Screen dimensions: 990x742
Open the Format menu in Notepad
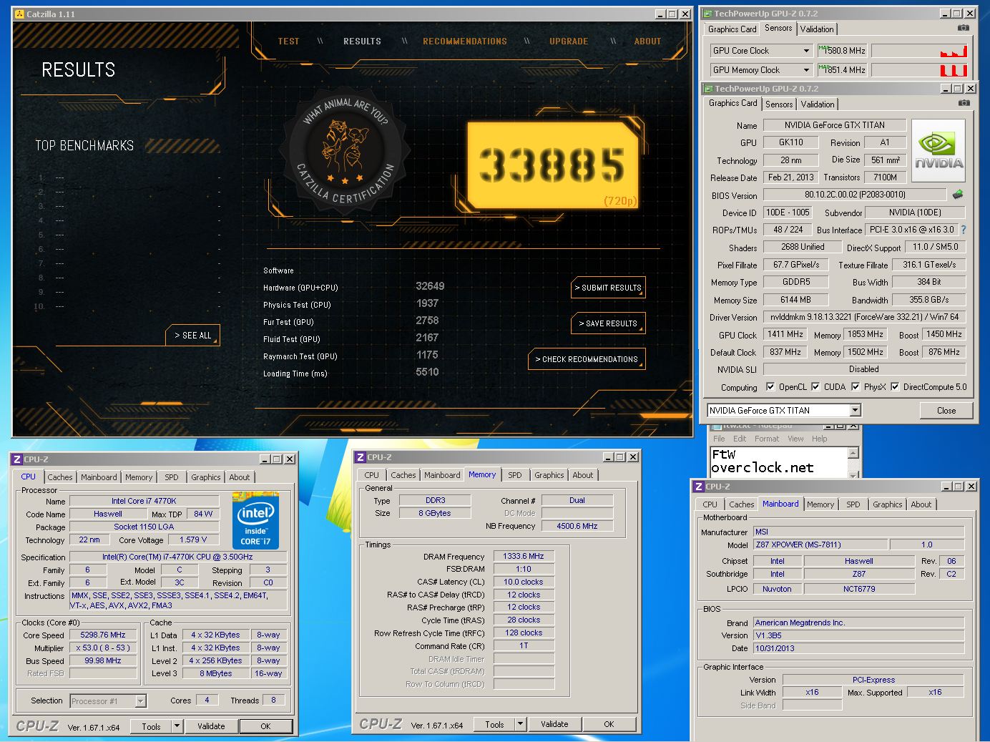click(767, 439)
